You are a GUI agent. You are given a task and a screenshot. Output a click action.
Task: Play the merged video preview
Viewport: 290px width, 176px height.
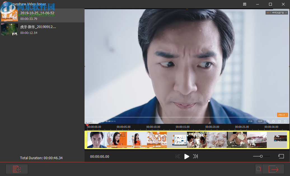pos(187,156)
